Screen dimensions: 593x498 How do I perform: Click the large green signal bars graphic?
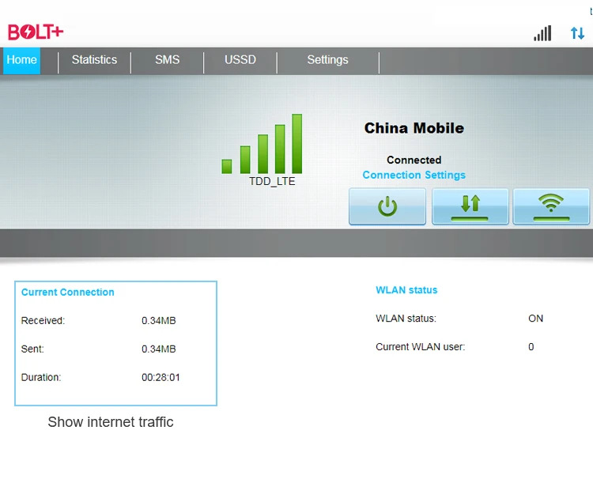pos(262,144)
